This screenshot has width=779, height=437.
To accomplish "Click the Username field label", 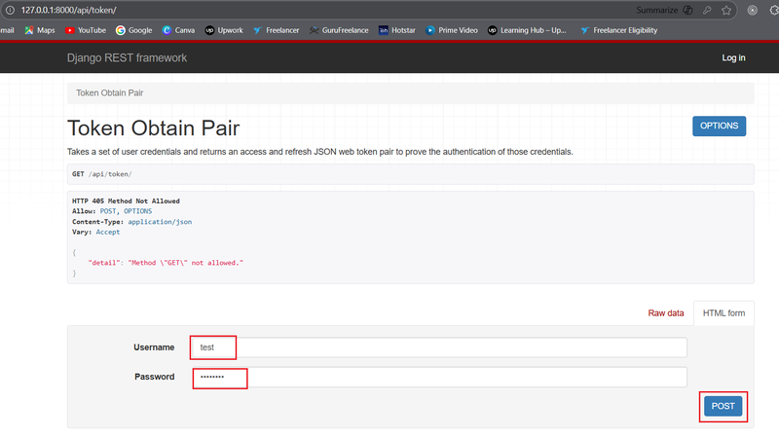I will [154, 347].
